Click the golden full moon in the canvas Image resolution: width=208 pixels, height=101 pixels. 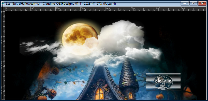click(x=80, y=39)
